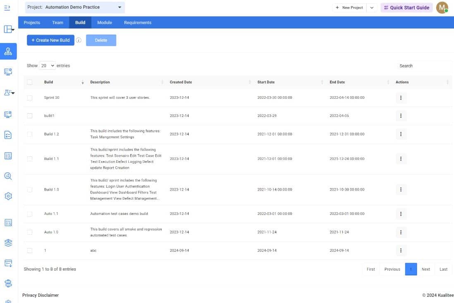Image resolution: width=454 pixels, height=303 pixels.
Task: Expand the sidebar with the hamburger arrow icon
Action: tap(7, 8)
